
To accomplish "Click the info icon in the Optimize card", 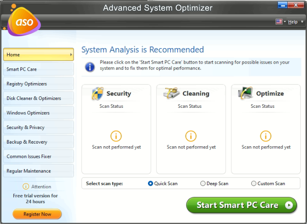I will click(x=266, y=136).
